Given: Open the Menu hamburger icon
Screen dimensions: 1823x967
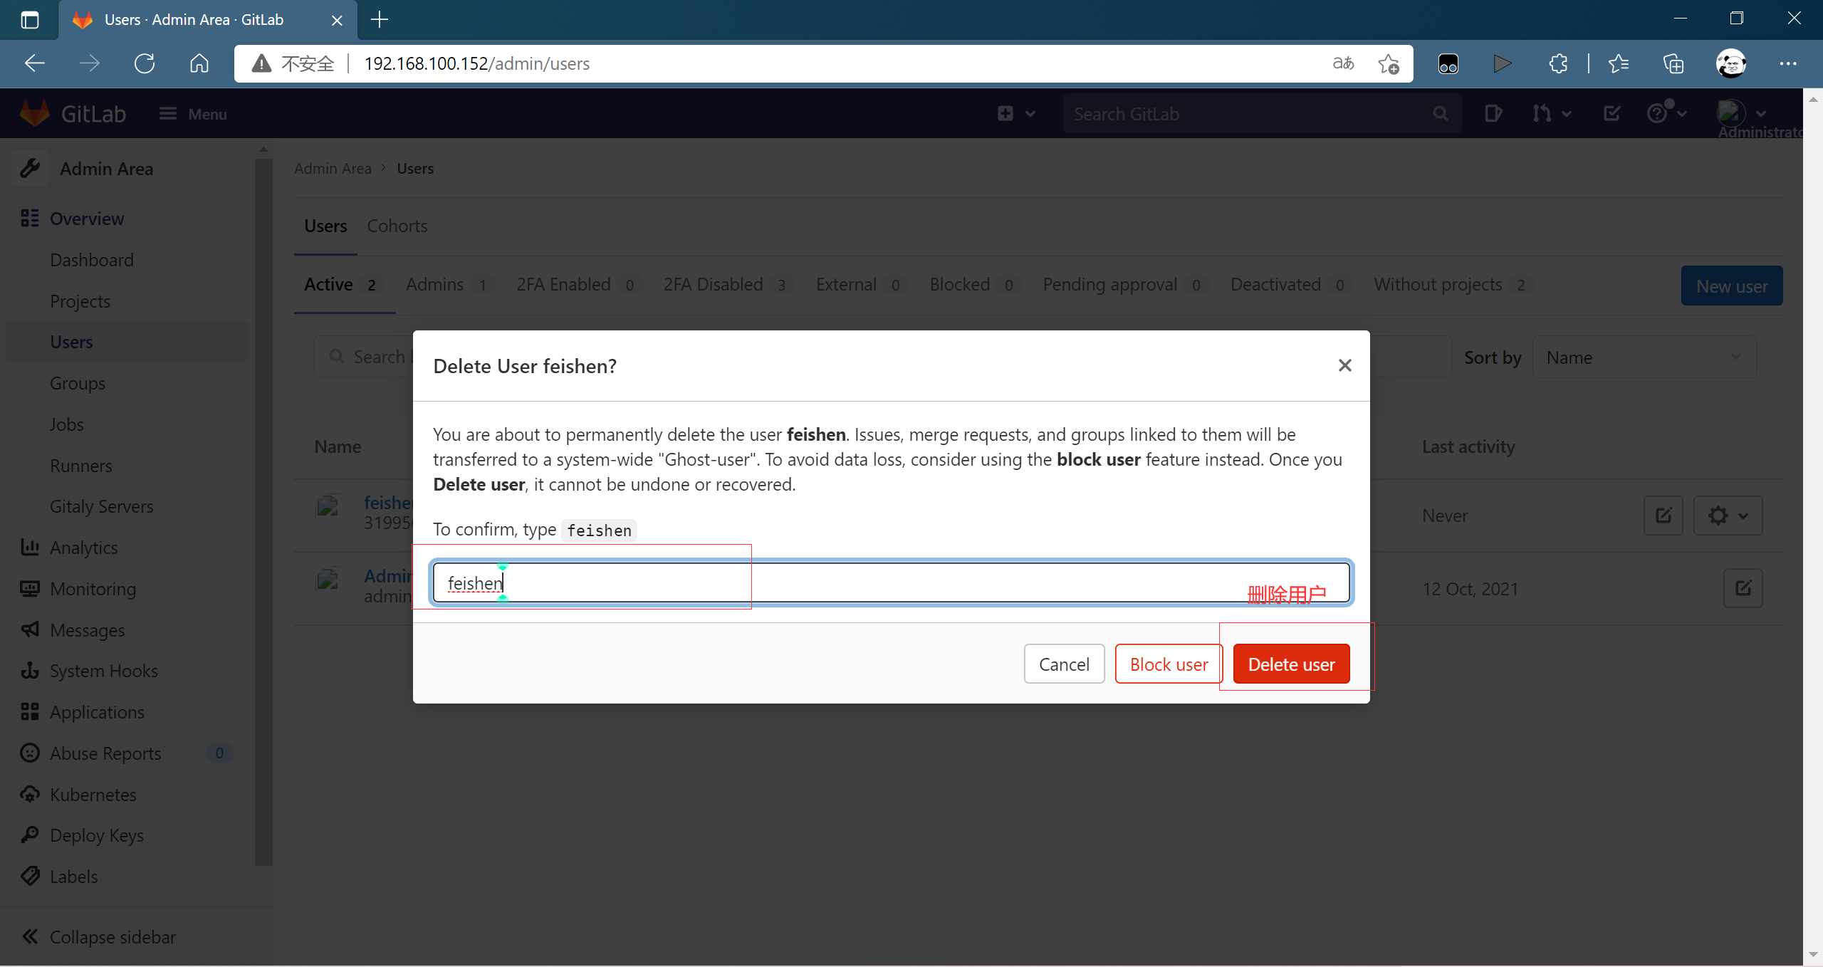Looking at the screenshot, I should click(x=168, y=114).
